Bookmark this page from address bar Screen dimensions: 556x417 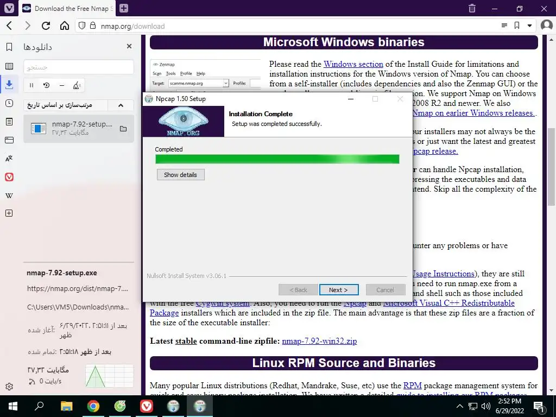point(517,26)
